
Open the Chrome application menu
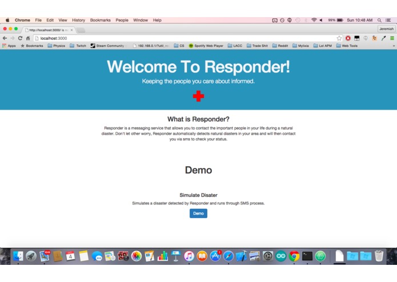click(x=22, y=20)
